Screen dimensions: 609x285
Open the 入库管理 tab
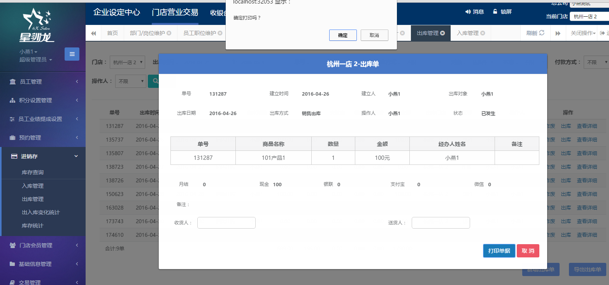pos(468,33)
